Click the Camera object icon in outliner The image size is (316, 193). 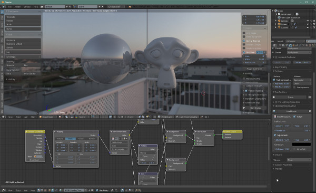click(279, 21)
